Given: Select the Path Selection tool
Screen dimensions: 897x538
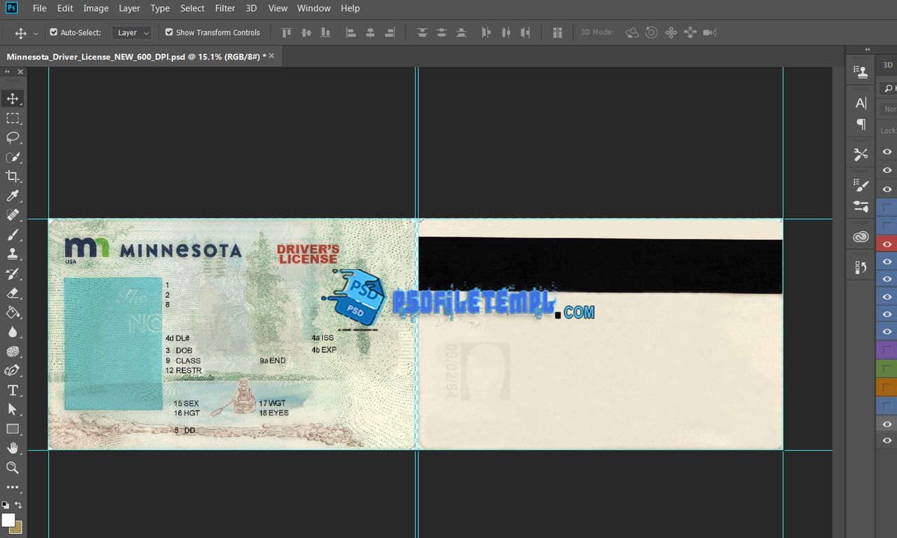Looking at the screenshot, I should [13, 409].
